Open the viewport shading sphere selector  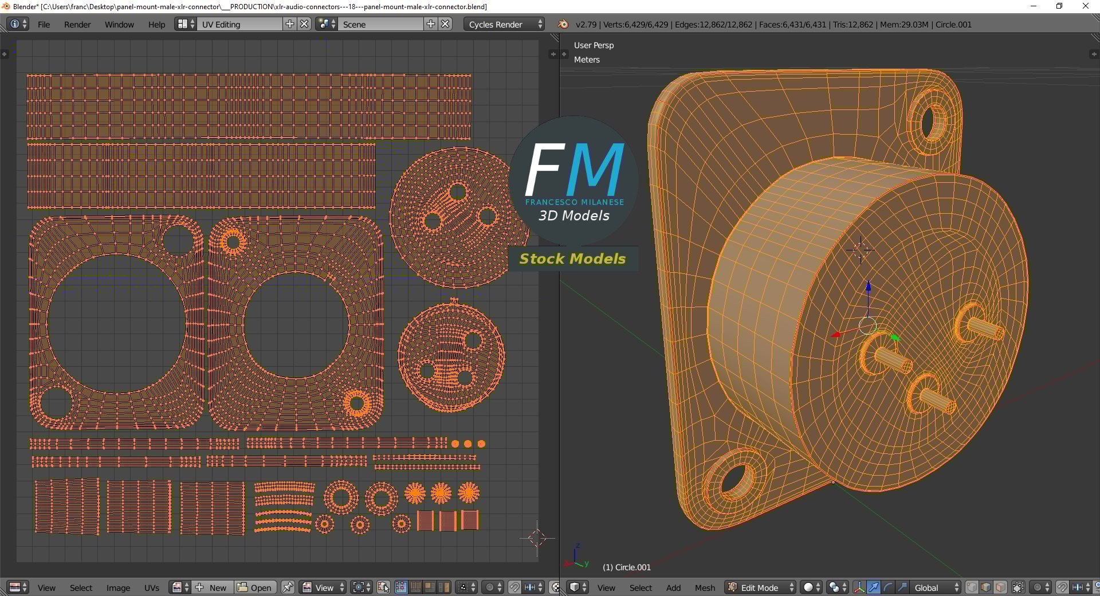click(811, 587)
